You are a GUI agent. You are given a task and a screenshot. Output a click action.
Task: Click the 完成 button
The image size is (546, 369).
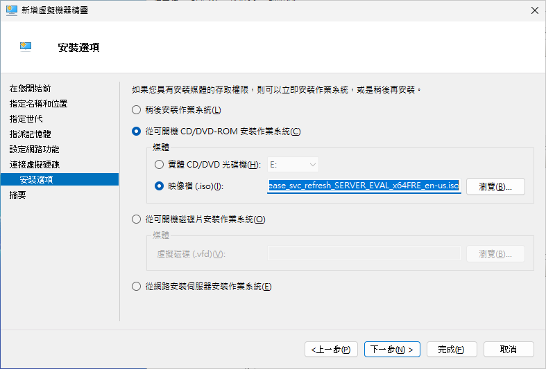click(x=452, y=349)
